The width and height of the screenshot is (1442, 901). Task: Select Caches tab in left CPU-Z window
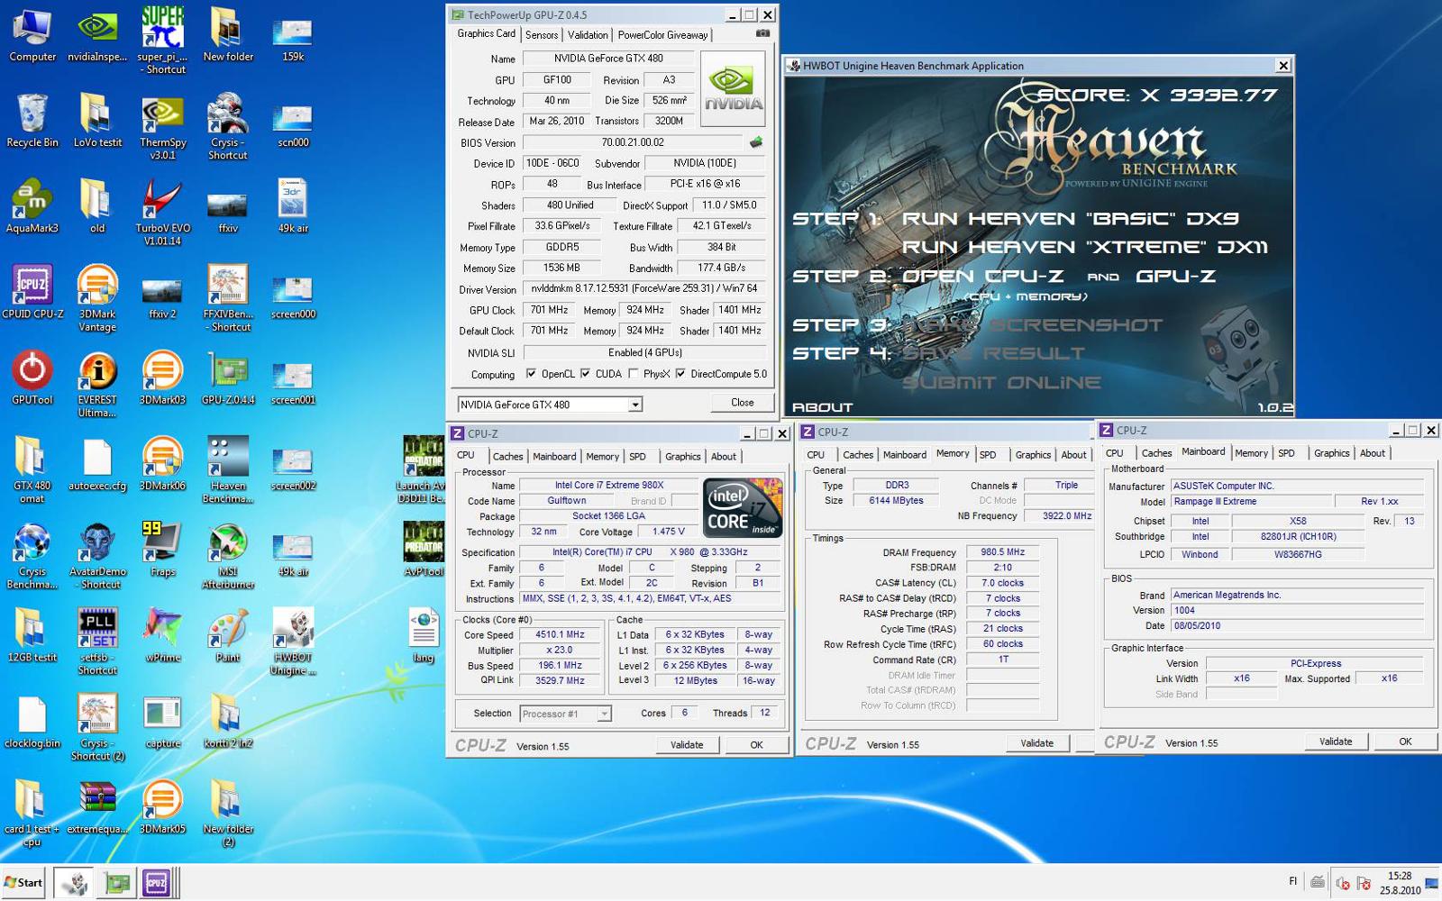coord(507,456)
